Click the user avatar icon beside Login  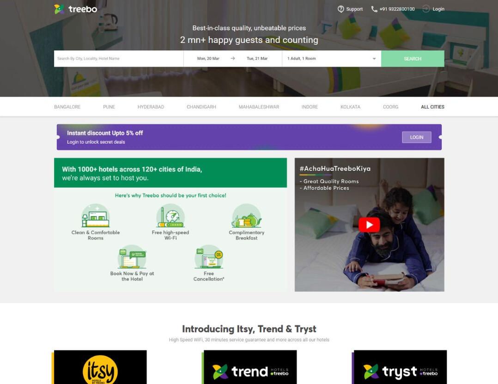(426, 9)
